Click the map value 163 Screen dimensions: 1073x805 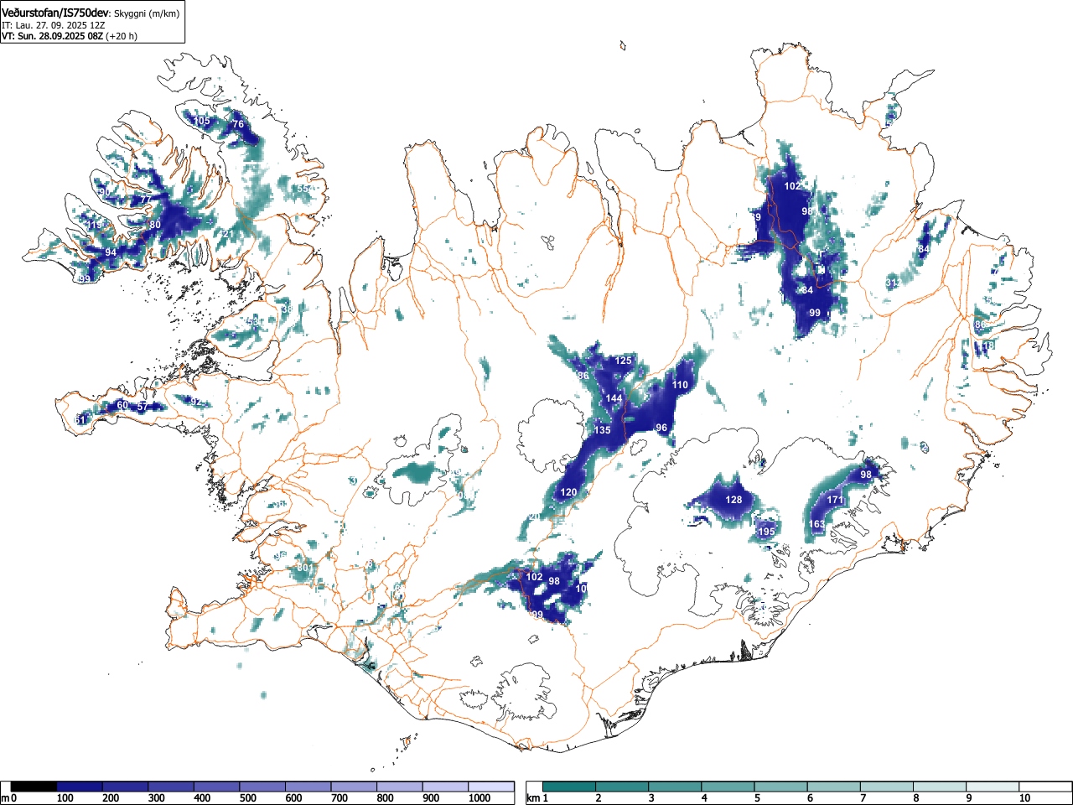pyautogui.click(x=816, y=525)
